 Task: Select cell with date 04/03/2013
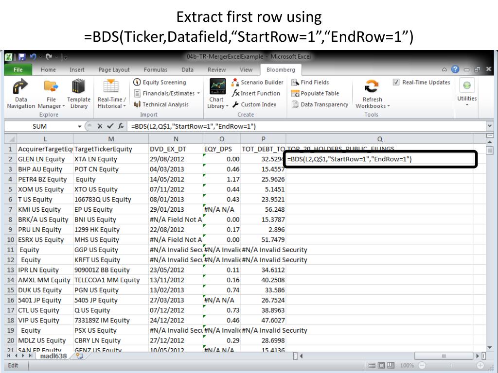coord(176,170)
